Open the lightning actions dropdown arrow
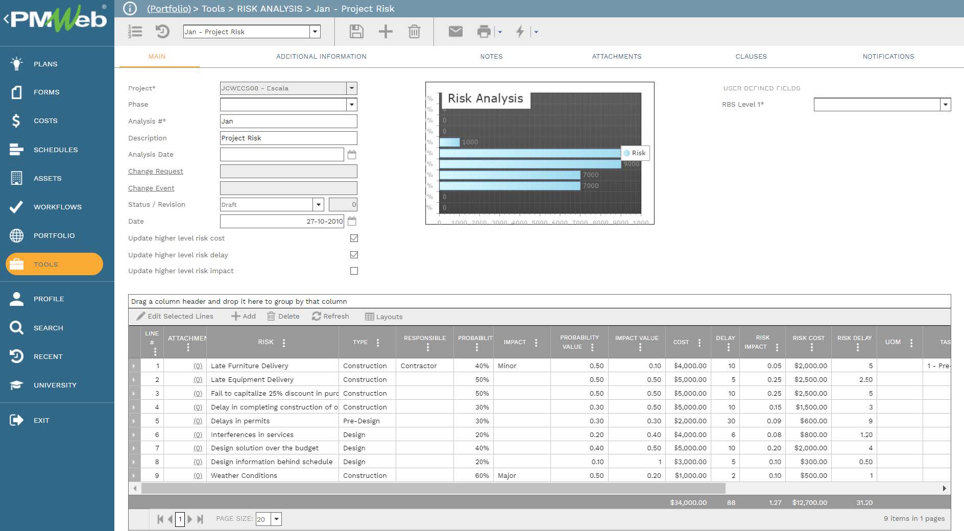964x531 pixels. pos(536,32)
